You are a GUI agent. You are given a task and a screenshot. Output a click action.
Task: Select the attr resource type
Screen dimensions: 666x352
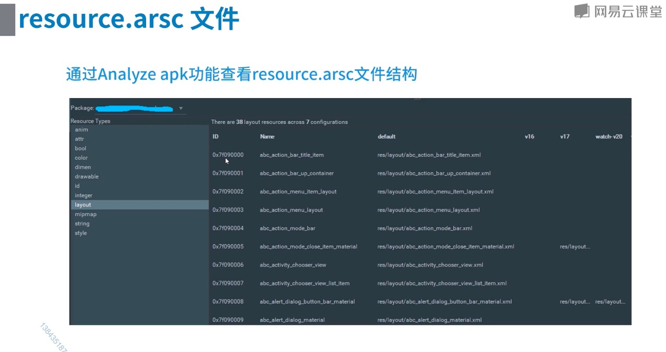click(x=80, y=139)
